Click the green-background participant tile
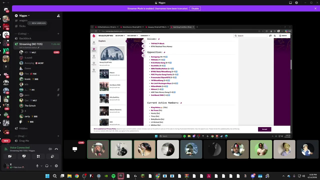 coord(261,149)
